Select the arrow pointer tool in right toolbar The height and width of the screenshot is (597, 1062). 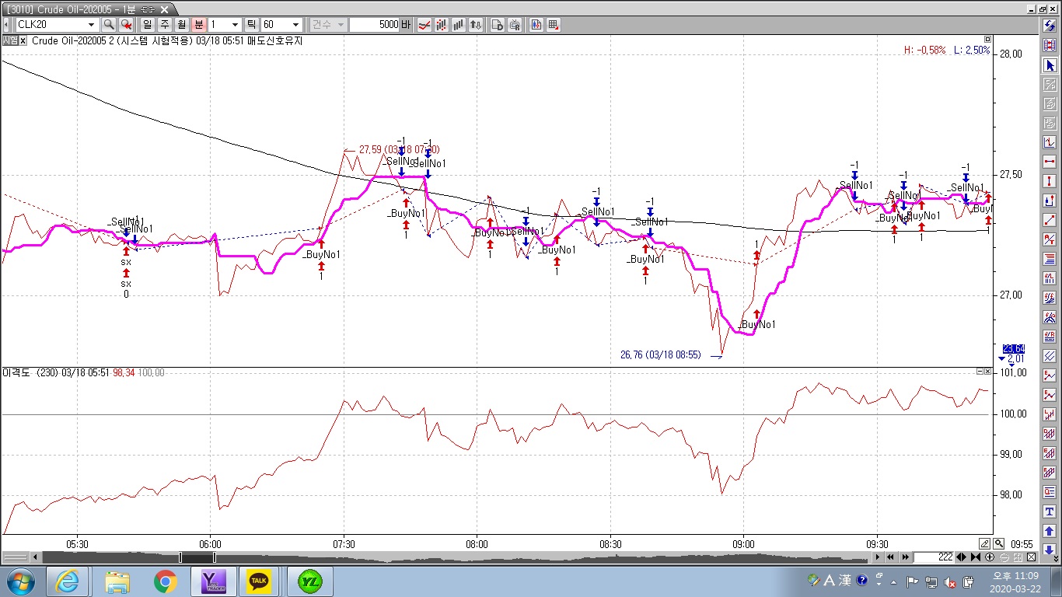pos(1050,65)
